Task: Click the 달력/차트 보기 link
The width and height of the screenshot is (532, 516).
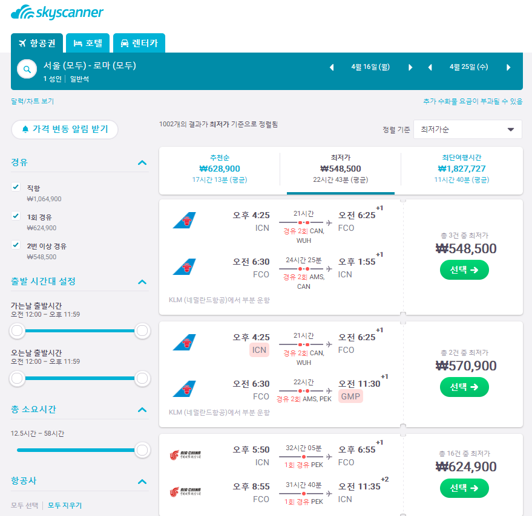Action: point(32,102)
